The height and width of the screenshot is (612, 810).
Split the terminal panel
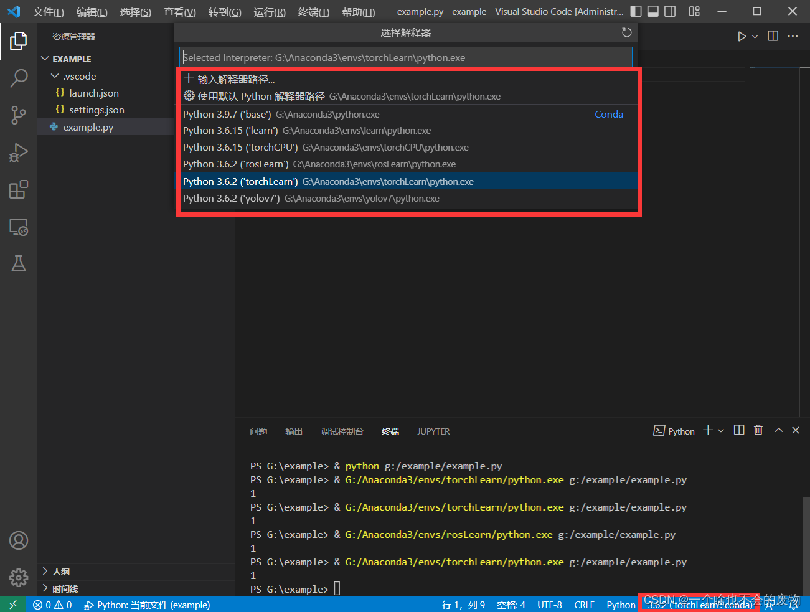pyautogui.click(x=739, y=430)
